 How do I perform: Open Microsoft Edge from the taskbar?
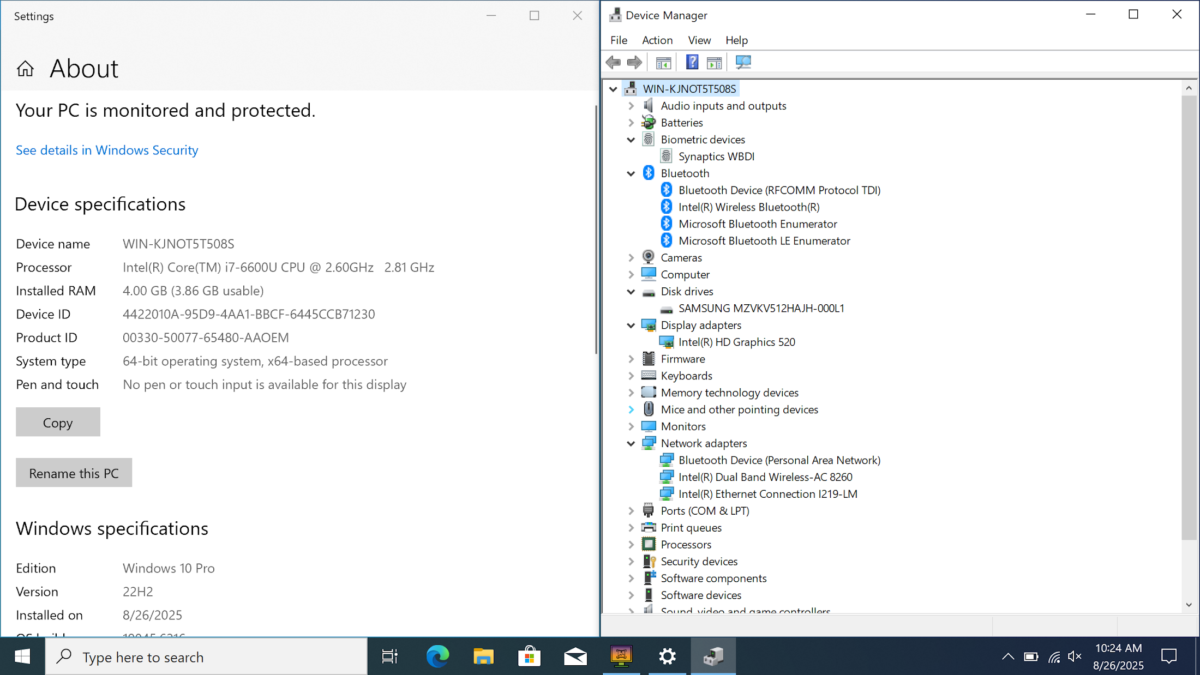pyautogui.click(x=437, y=656)
